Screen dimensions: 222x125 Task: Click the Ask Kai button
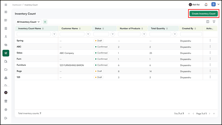click(x=194, y=5)
